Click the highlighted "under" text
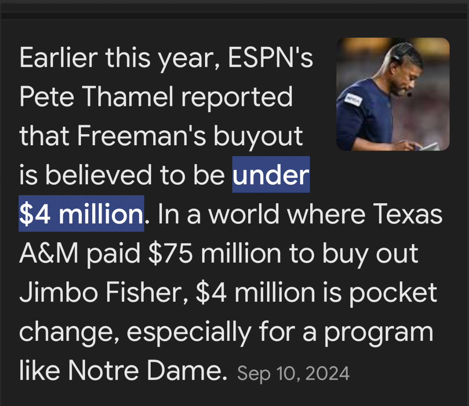 [271, 175]
